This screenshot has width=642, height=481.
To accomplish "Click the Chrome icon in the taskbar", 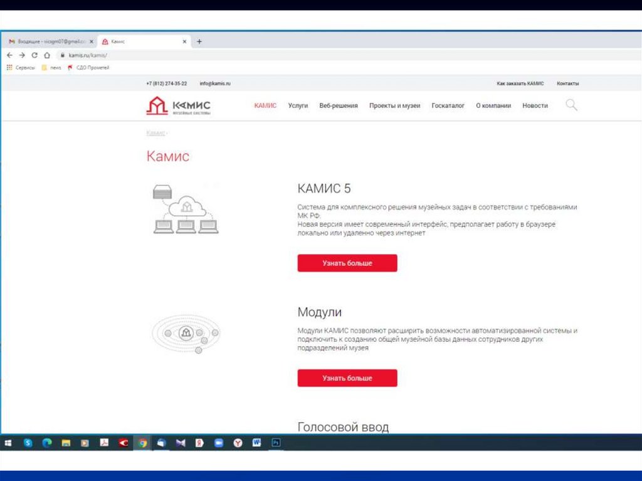I will [142, 443].
